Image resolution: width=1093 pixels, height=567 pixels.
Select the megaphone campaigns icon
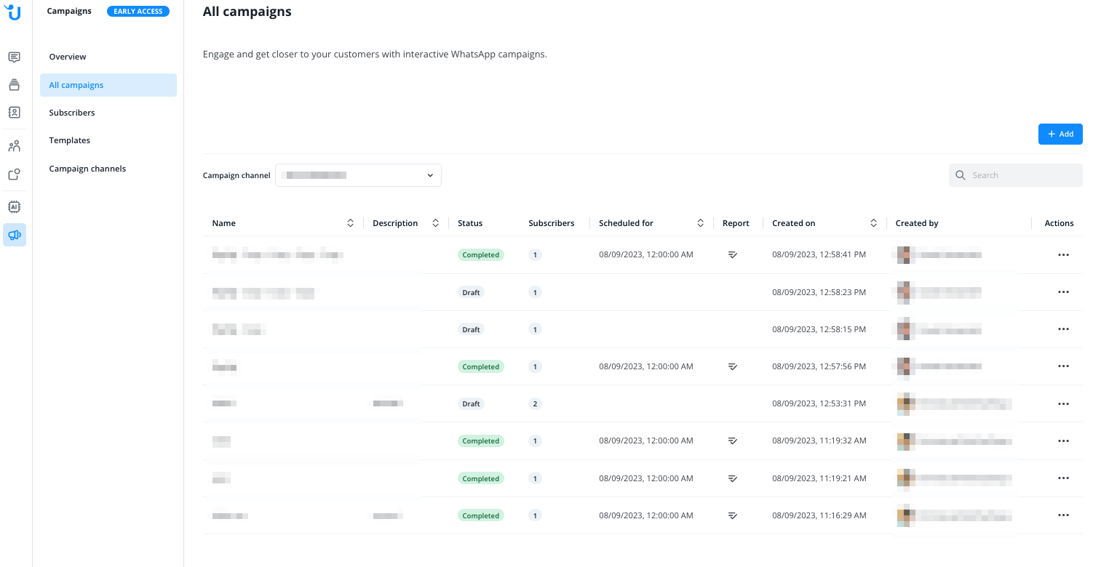point(14,235)
